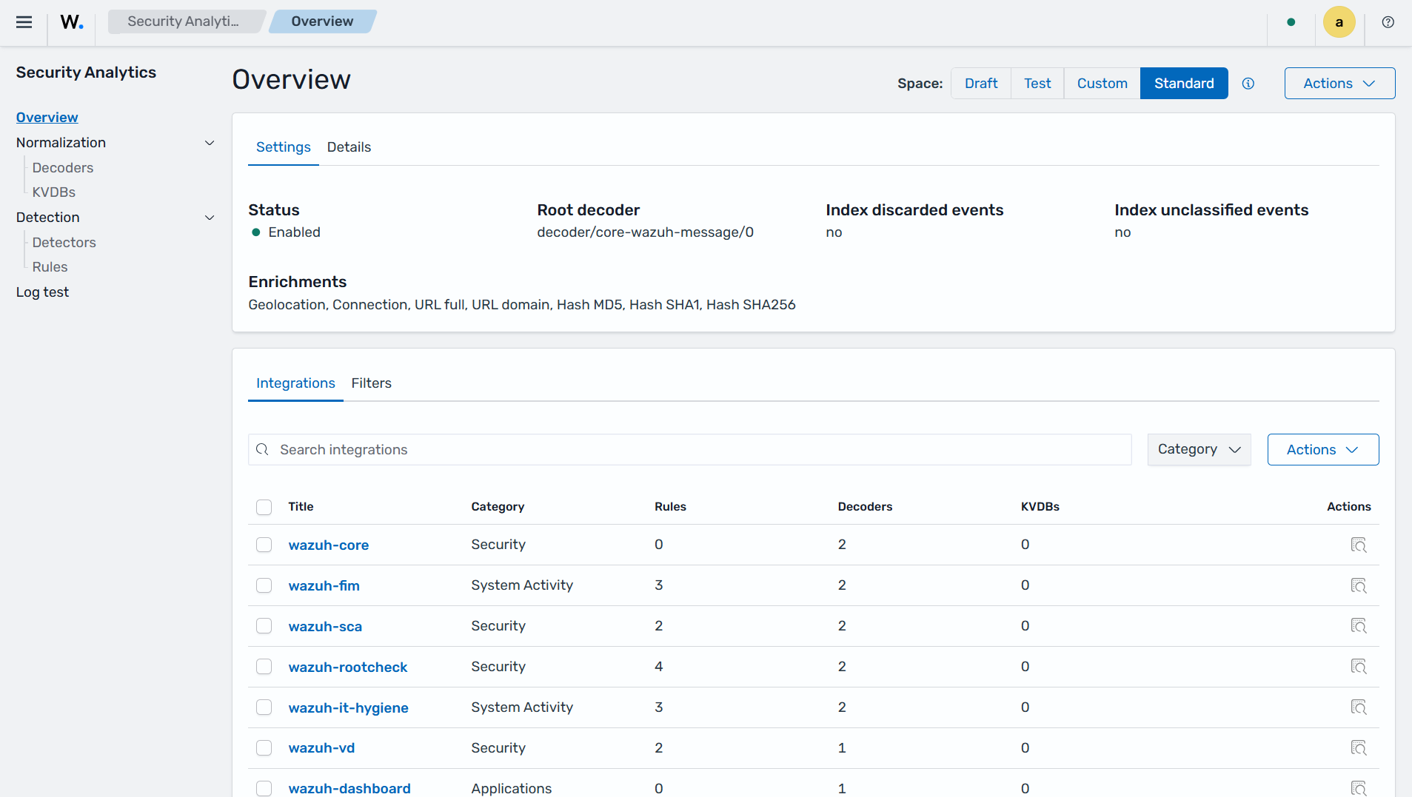Open the wazuh-it-hygiene integration link
This screenshot has width=1412, height=797.
point(348,708)
